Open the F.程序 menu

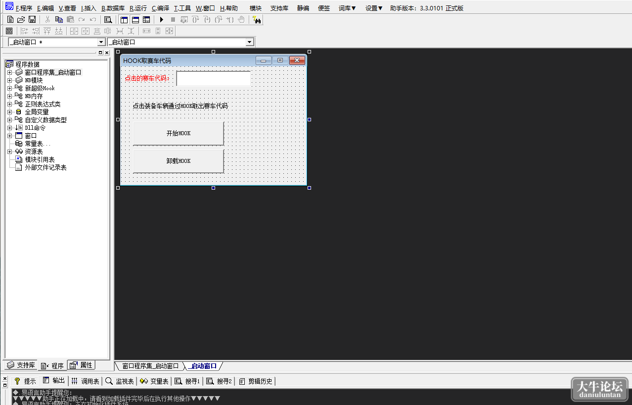[x=24, y=8]
